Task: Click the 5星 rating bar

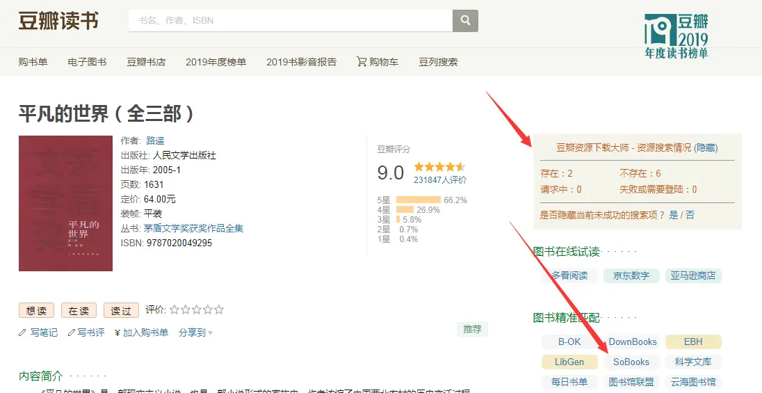Action: [x=419, y=200]
